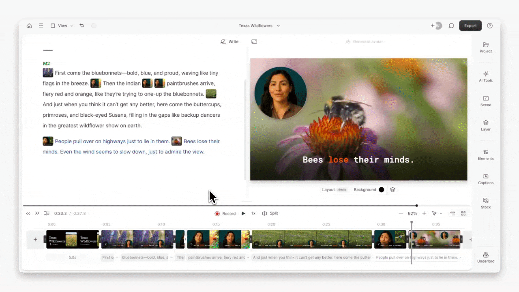Select the Texas Wildflowers title clip in timeline
The width and height of the screenshot is (519, 292).
[x=72, y=239]
